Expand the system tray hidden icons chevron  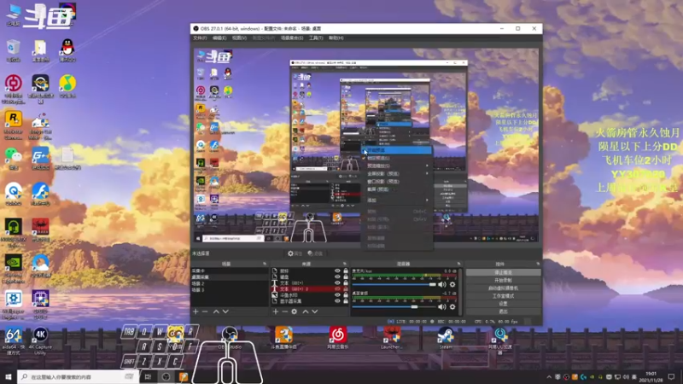point(549,377)
